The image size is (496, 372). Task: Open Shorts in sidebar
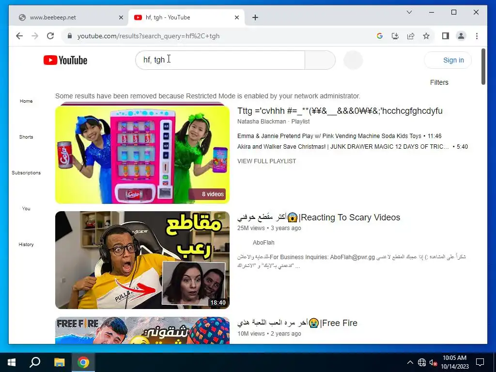pyautogui.click(x=26, y=137)
